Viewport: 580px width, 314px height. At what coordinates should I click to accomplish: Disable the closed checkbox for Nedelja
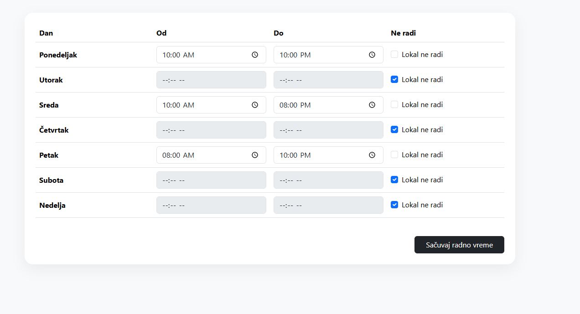394,205
